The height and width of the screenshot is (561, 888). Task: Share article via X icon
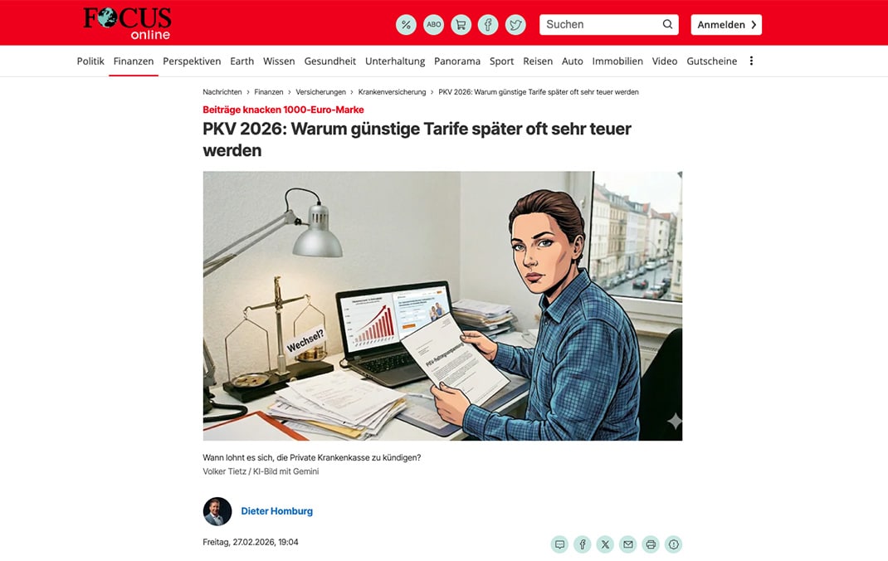click(605, 544)
